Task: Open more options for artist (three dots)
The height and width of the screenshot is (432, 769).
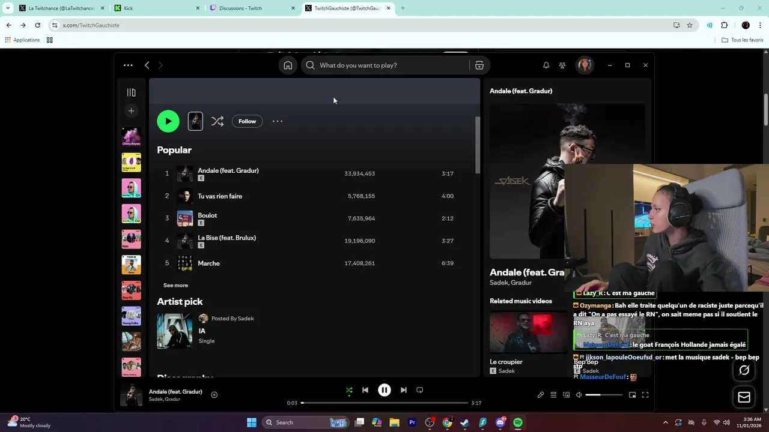Action: point(278,121)
